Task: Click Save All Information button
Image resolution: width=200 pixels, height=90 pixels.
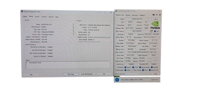Action: pyautogui.click(x=87, y=74)
